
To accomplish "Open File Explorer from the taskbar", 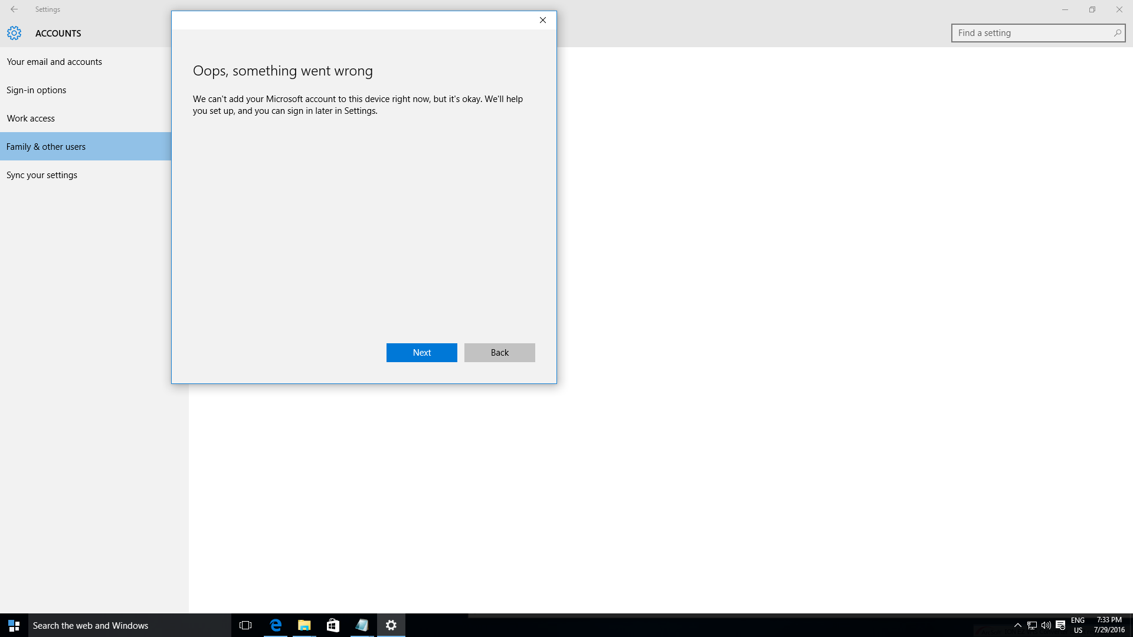I will 304,625.
